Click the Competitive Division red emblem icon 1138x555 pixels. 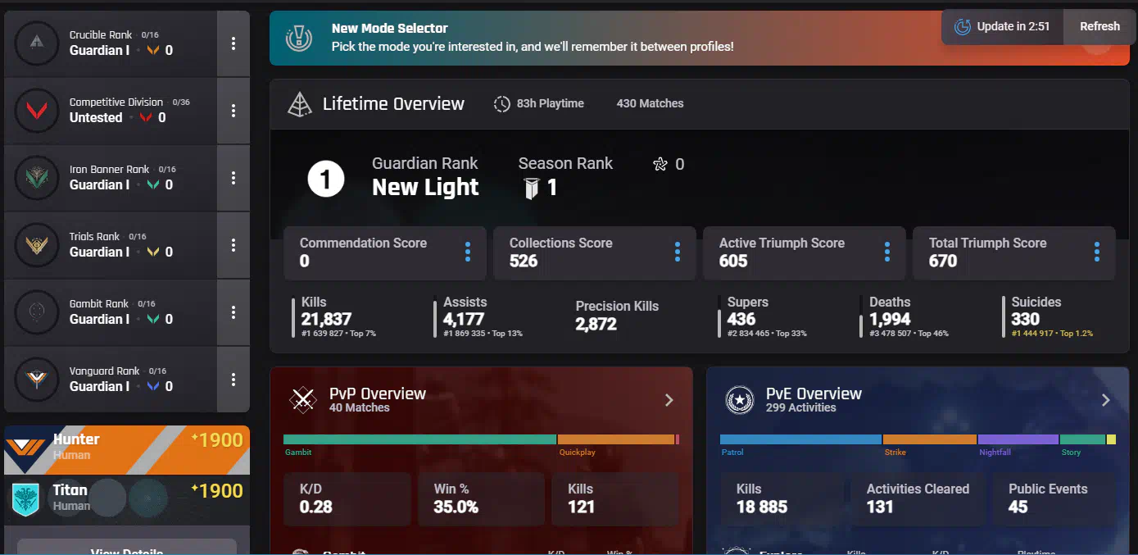37,110
